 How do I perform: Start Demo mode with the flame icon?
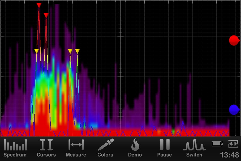[135, 148]
